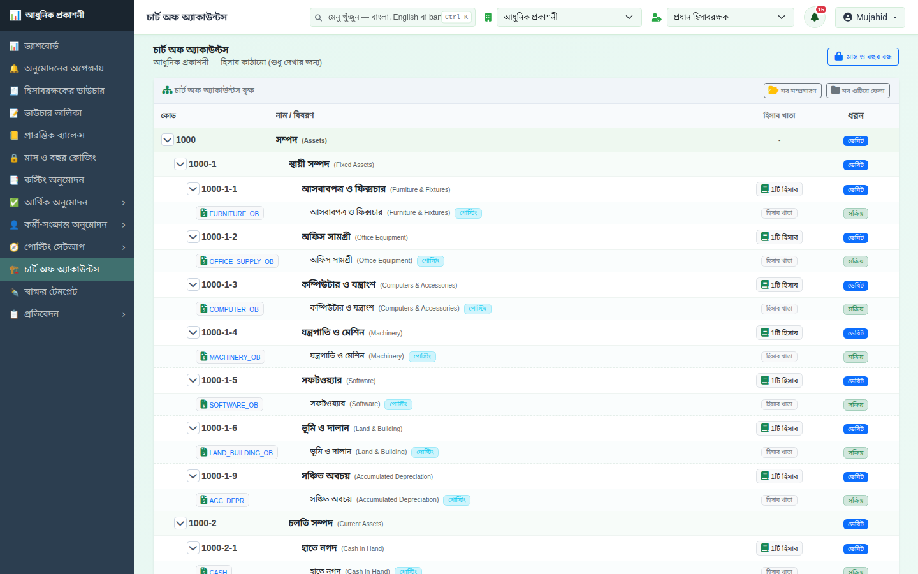
Task: Open হিসাবরক্ষকের ভাউচার from the sidebar
Action: [67, 91]
